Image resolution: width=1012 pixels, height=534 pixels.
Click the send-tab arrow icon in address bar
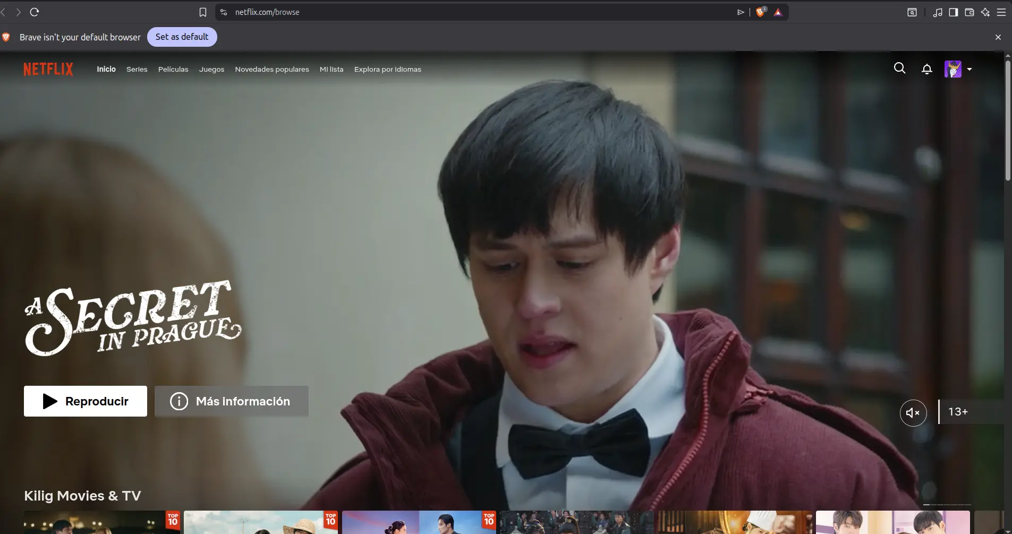[x=741, y=12]
